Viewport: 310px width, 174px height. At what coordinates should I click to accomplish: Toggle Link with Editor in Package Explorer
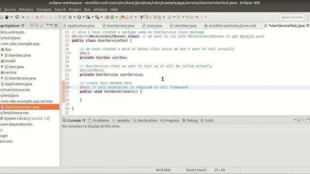pyautogui.click(x=37, y=26)
